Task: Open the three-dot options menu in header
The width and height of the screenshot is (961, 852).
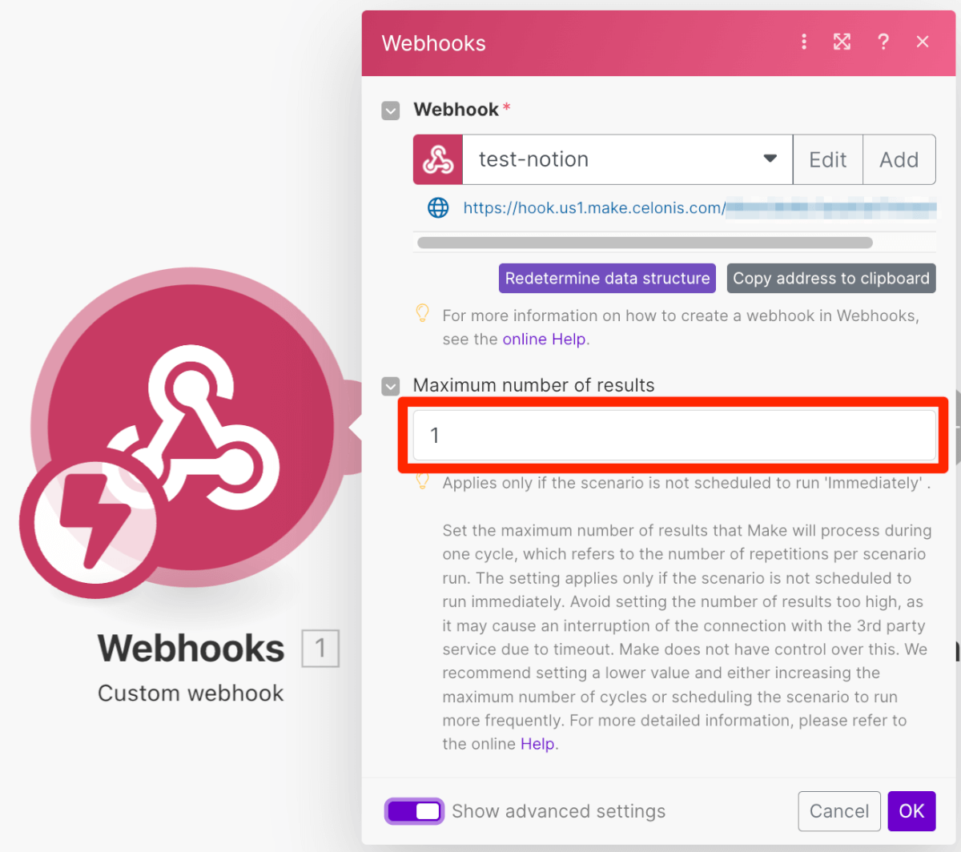Action: (x=804, y=42)
